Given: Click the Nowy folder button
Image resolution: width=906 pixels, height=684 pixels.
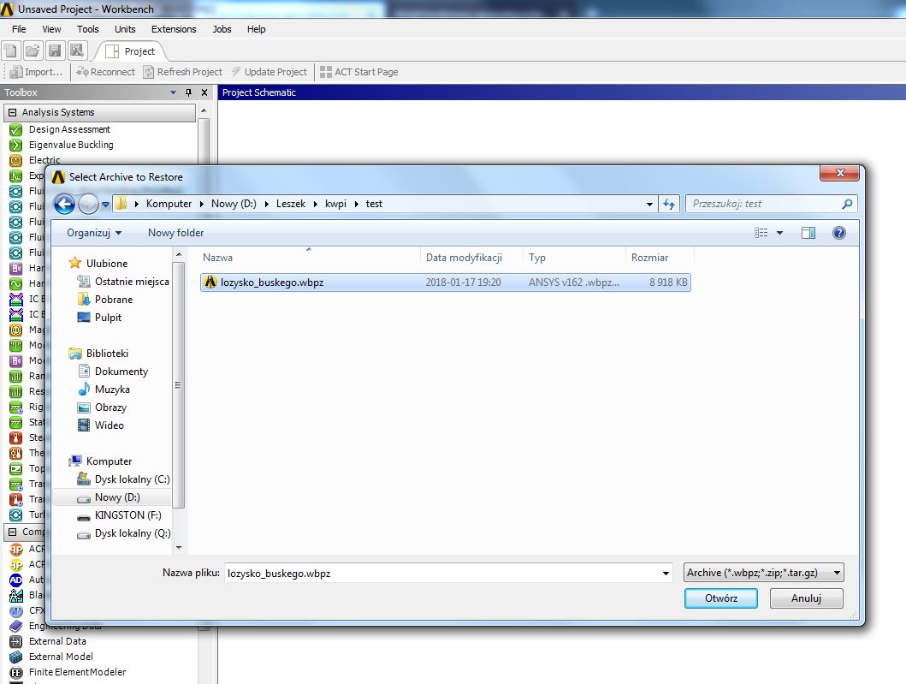Looking at the screenshot, I should 175,233.
